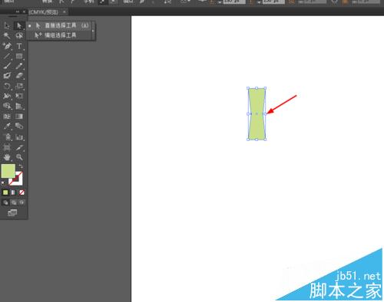Click the top-right corner anchor point
Image resolution: width=384 pixels, height=302 pixels.
point(265,88)
